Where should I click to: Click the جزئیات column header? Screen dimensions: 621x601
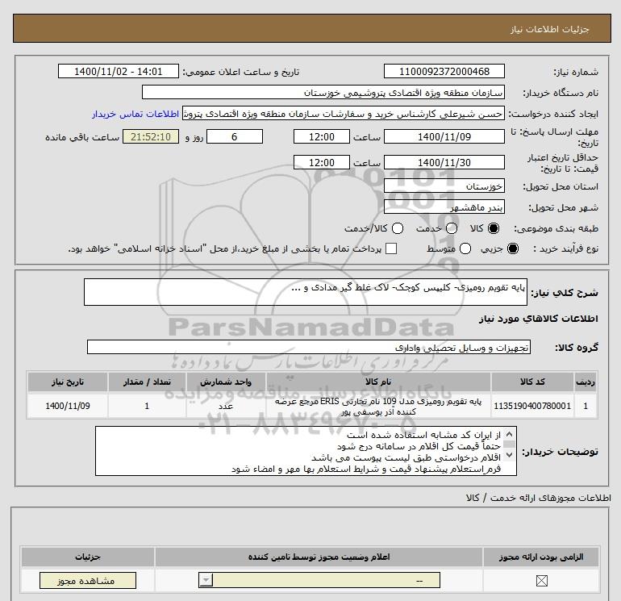[x=88, y=557]
